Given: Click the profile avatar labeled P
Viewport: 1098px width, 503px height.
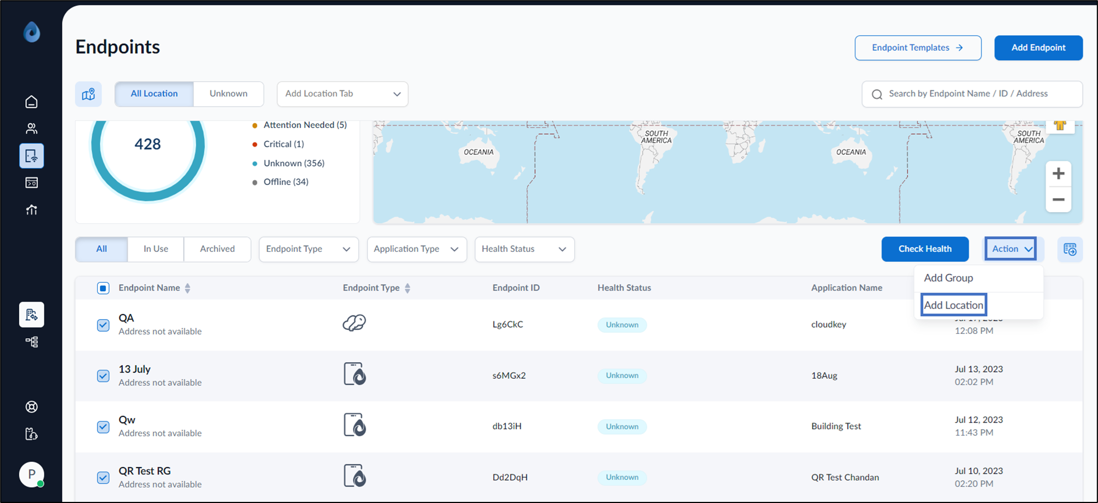Looking at the screenshot, I should (32, 475).
